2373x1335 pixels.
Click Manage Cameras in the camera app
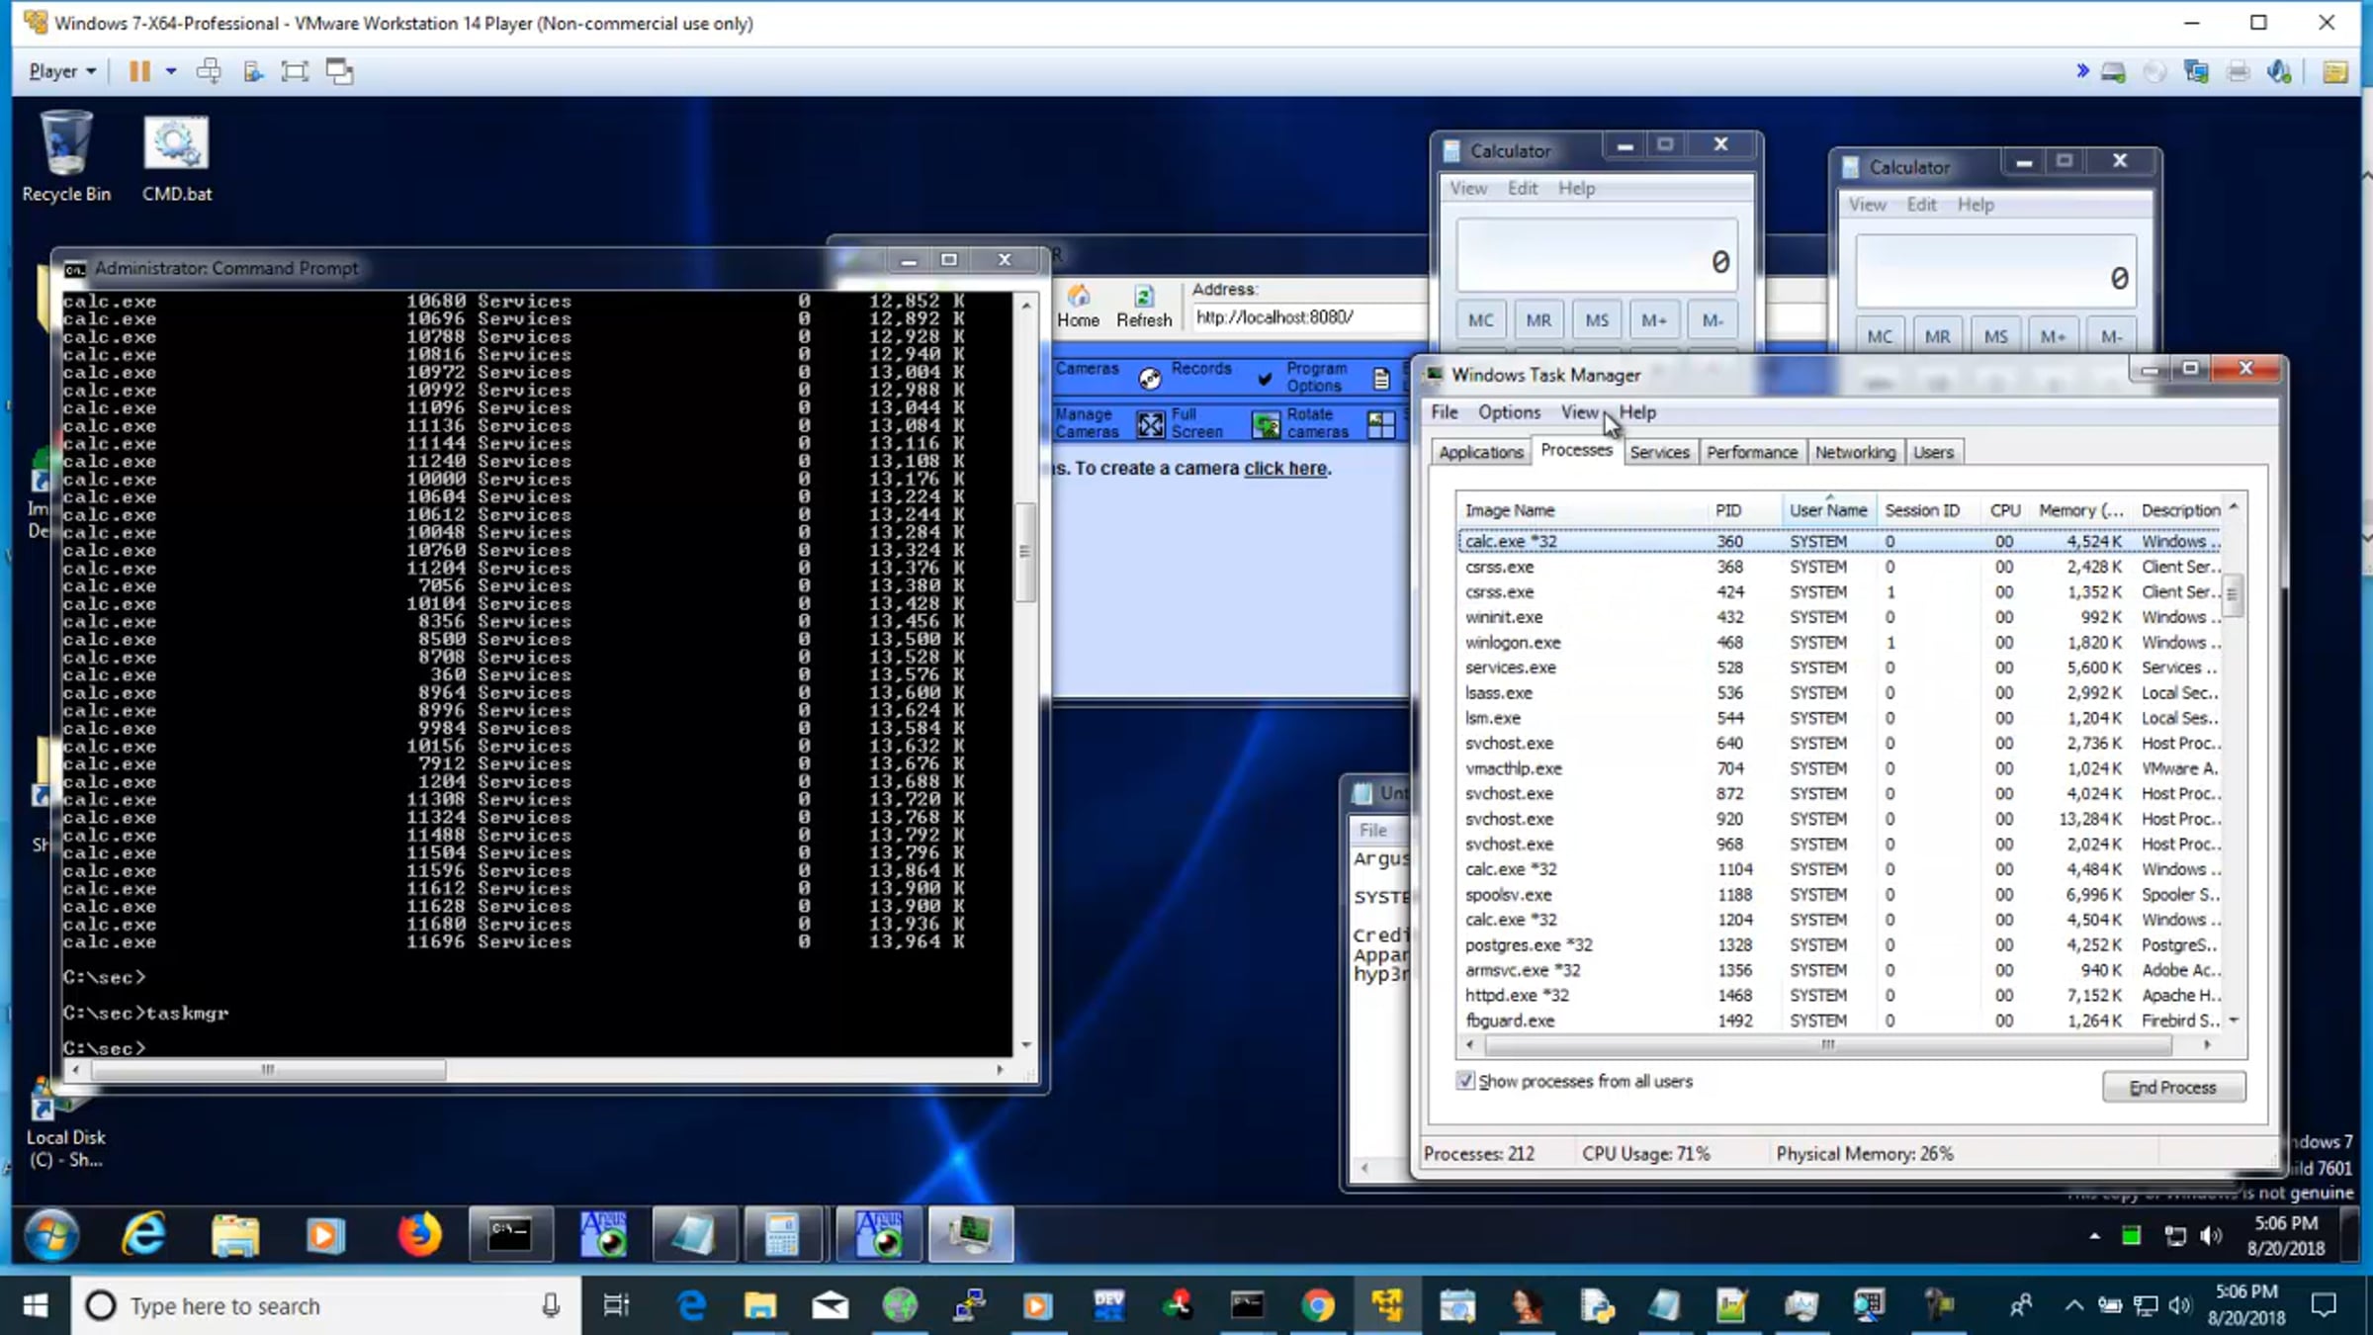[x=1086, y=423]
